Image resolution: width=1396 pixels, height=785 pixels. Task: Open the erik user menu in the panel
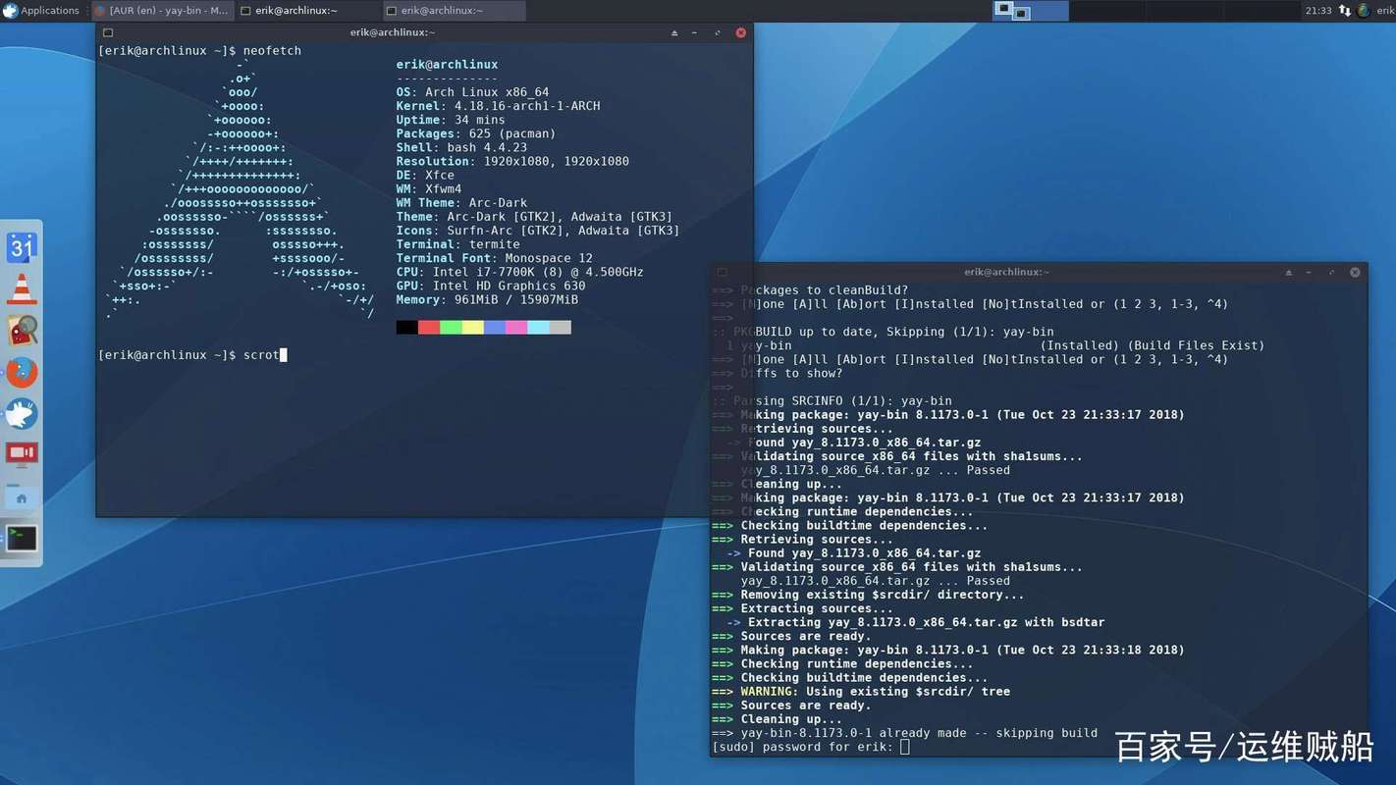pyautogui.click(x=1384, y=11)
